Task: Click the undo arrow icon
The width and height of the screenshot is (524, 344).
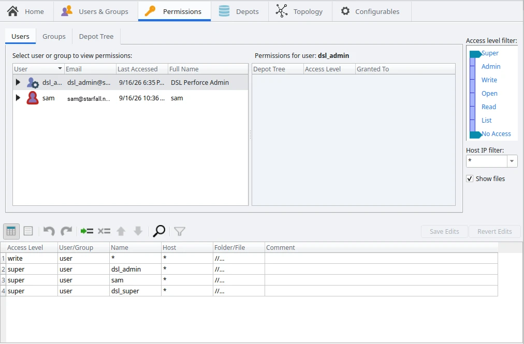Action: tap(49, 231)
